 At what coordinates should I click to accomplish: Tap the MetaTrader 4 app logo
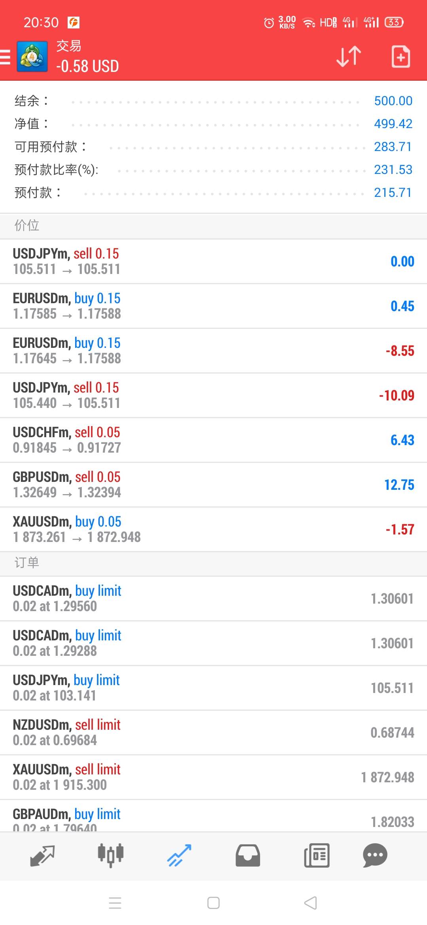point(32,57)
